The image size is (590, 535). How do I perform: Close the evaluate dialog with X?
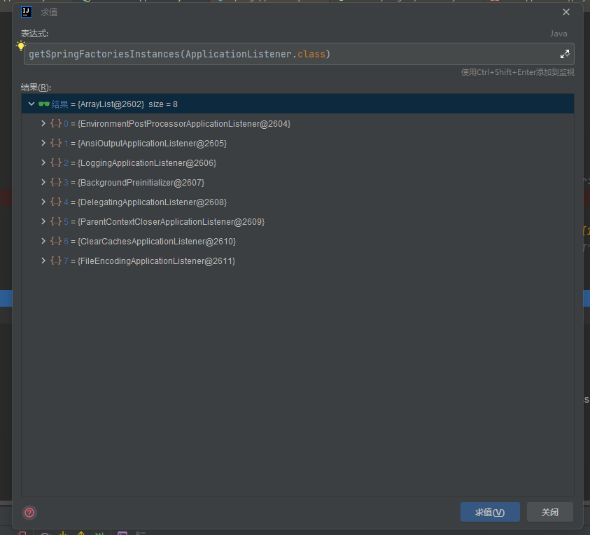[566, 12]
